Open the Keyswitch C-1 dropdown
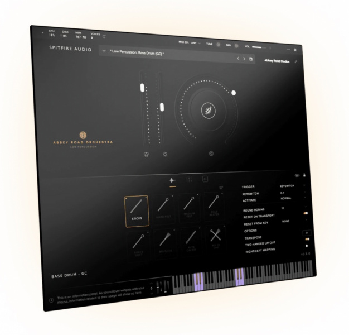349x335 pixels. pyautogui.click(x=293, y=192)
